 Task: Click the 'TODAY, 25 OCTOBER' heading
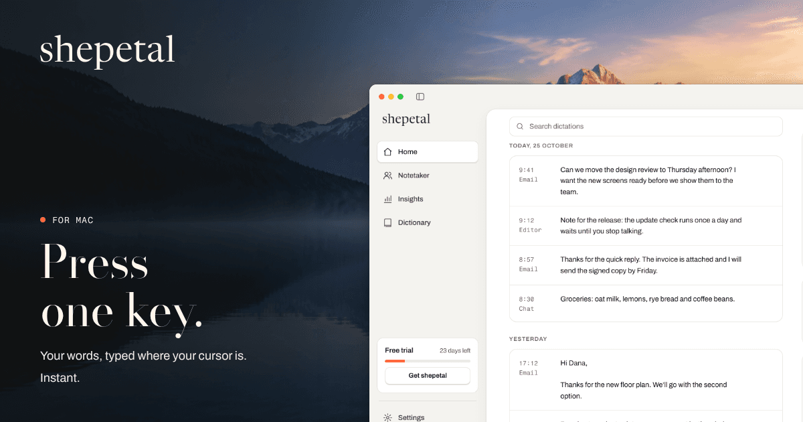(541, 145)
